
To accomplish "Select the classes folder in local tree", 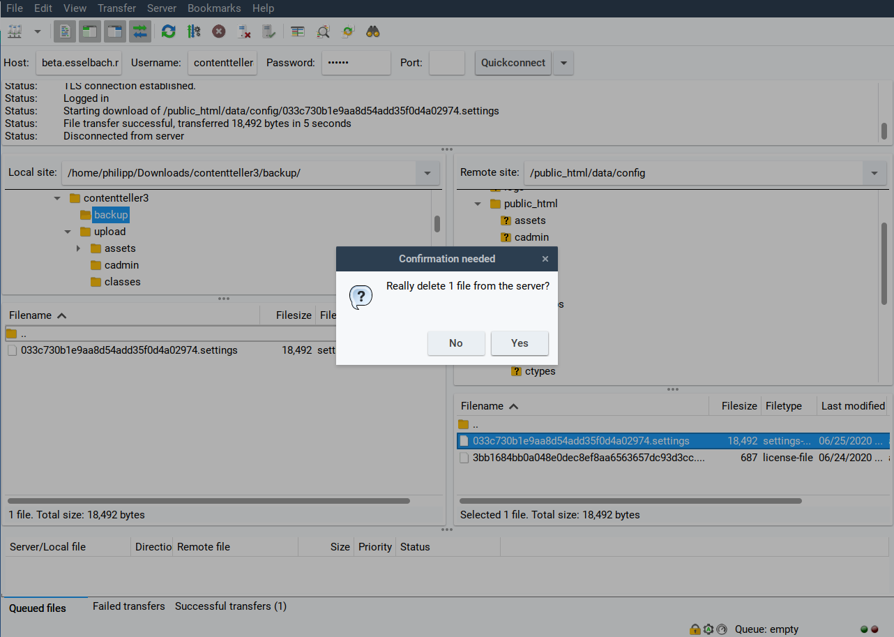I will click(x=122, y=282).
